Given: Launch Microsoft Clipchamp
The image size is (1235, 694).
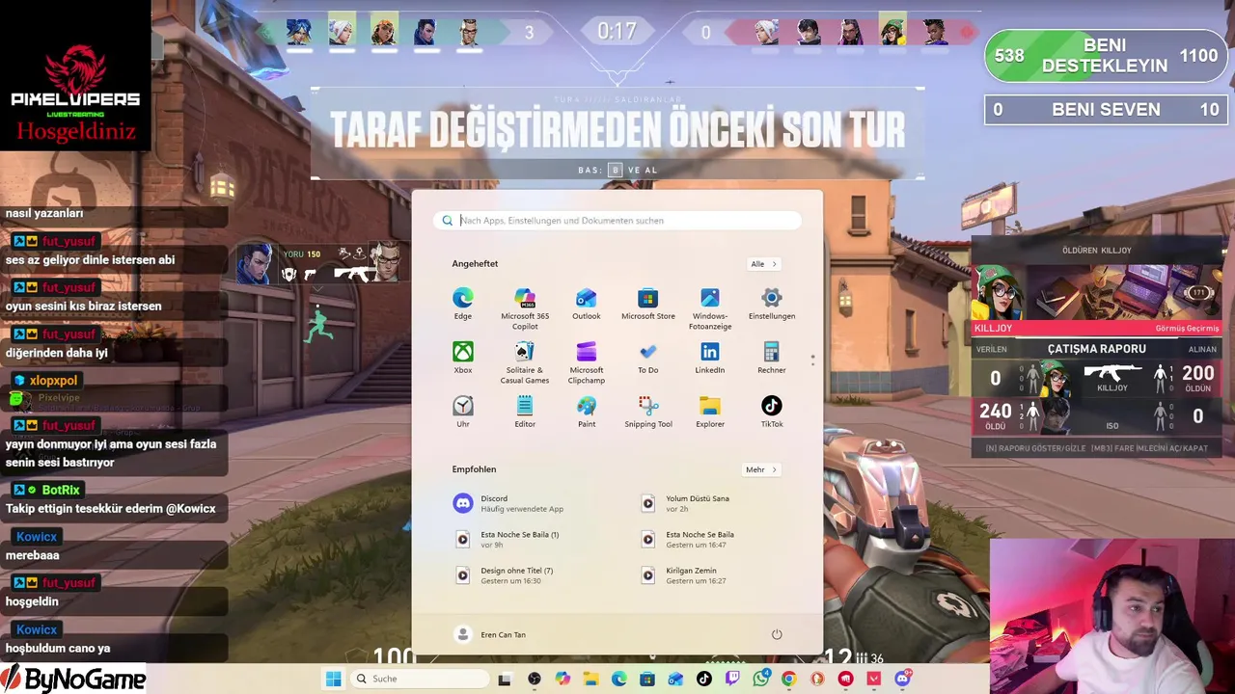Looking at the screenshot, I should click(587, 362).
